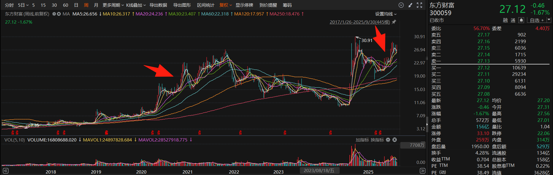Click 换指标 to change indicator
The height and width of the screenshot is (175, 553).
coord(378,140)
